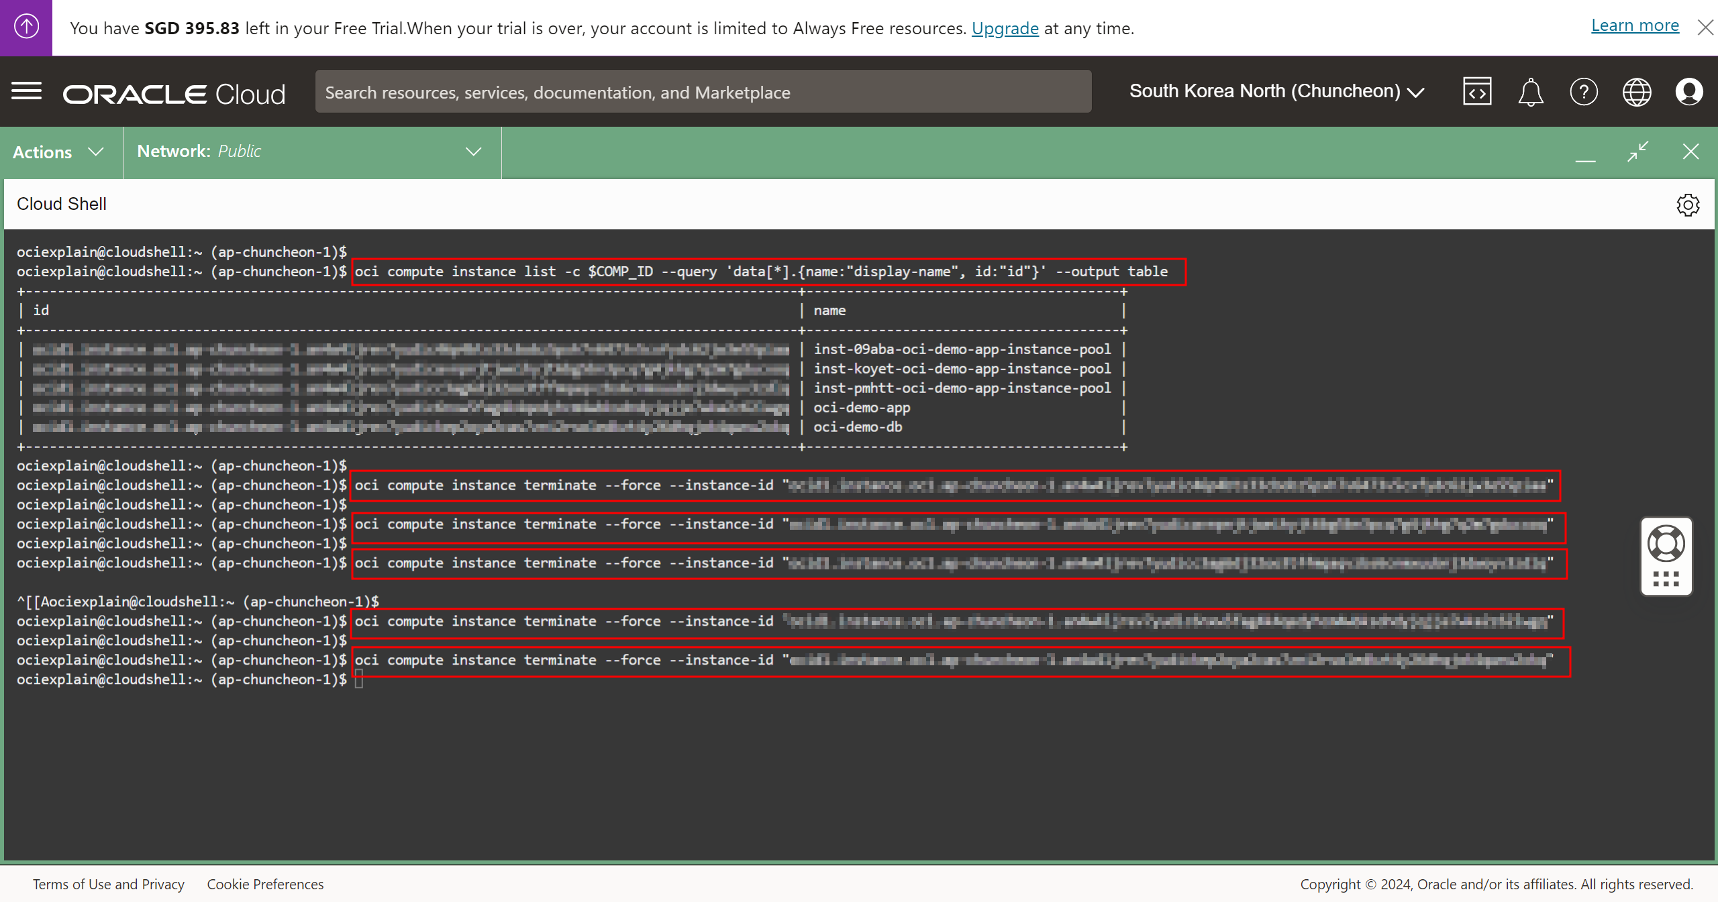Open the hamburger navigation menu
1718x902 pixels.
point(27,91)
